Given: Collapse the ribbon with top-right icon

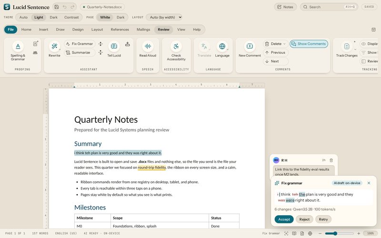Looking at the screenshot, I should [373, 30].
